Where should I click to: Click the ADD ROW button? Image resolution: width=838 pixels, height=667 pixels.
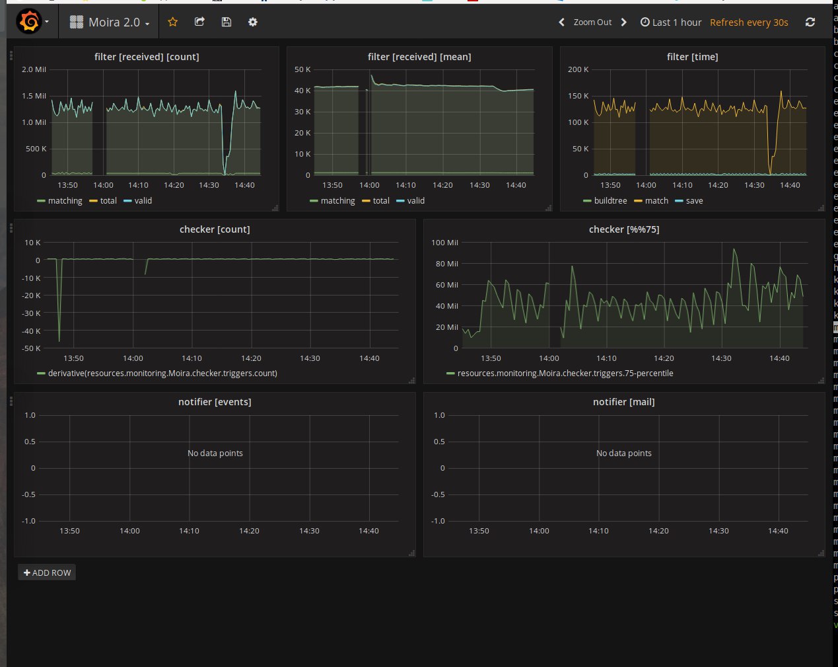coord(47,572)
